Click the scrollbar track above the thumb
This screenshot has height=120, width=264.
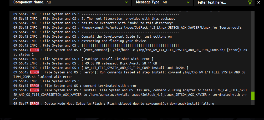pos(253,53)
